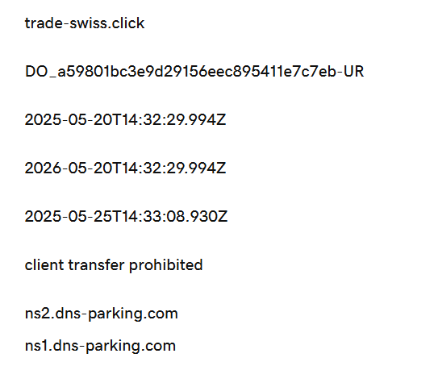Click the 2026-05-20 expiration timestamp

[x=125, y=168]
